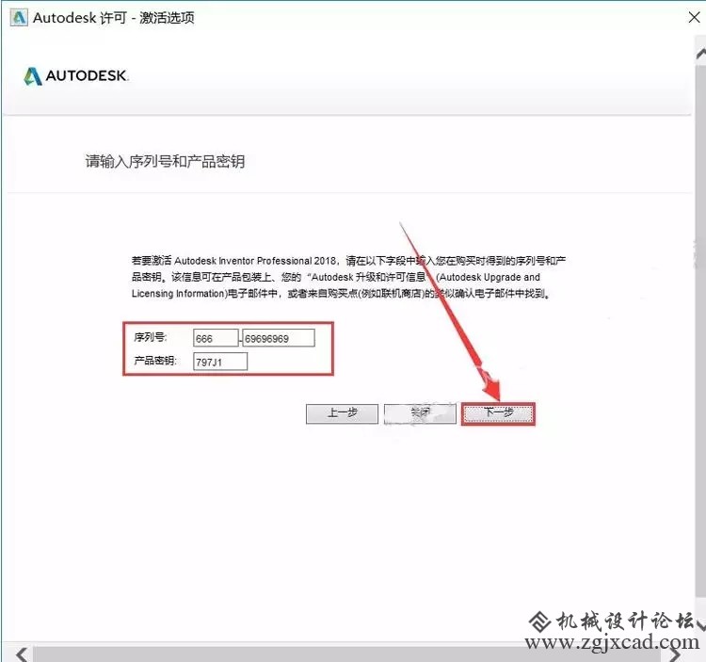The image size is (706, 662).
Task: Click the horizontal scrollbar right arrow
Action: [x=675, y=654]
